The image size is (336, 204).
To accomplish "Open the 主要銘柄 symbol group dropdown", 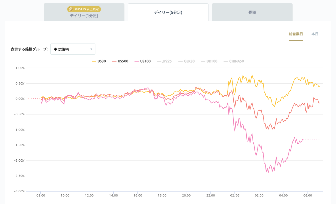I will [73, 49].
